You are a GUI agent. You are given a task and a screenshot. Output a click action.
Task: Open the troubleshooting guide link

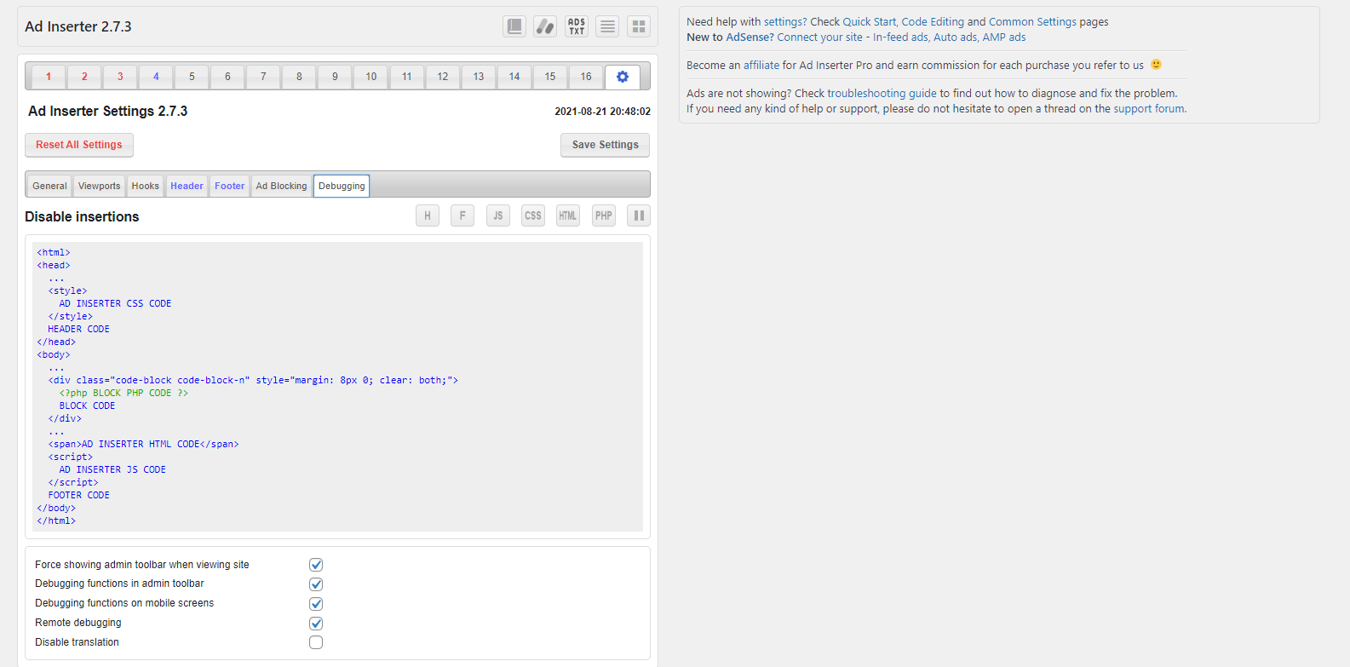pyautogui.click(x=882, y=94)
